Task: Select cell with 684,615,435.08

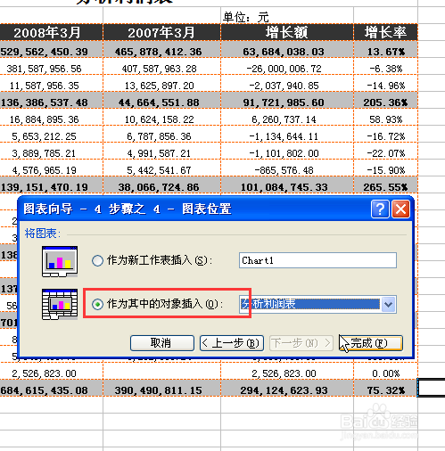Action: [52, 388]
